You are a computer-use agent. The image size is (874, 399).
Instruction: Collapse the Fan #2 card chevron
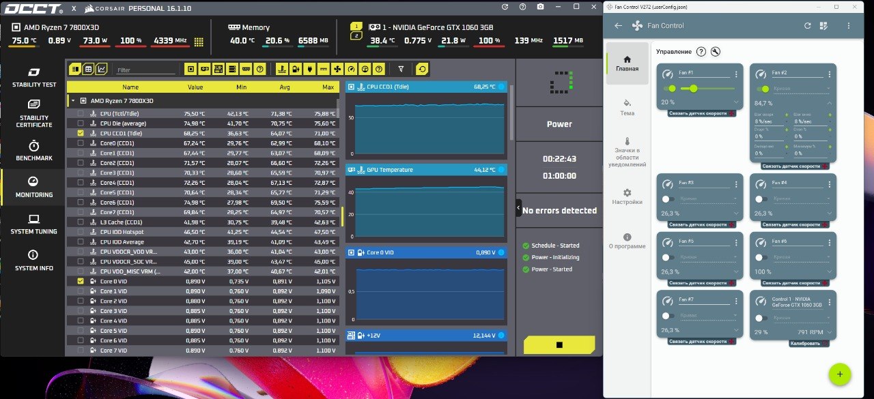click(x=829, y=104)
